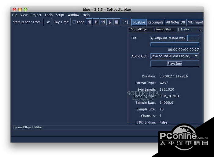Image resolution: width=214 pixels, height=157 pixels.
Task: Click the All Notes Off button
Action: click(x=175, y=22)
